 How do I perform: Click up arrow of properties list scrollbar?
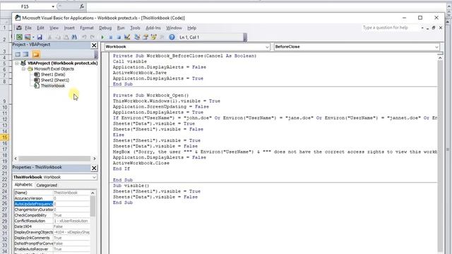93,193
